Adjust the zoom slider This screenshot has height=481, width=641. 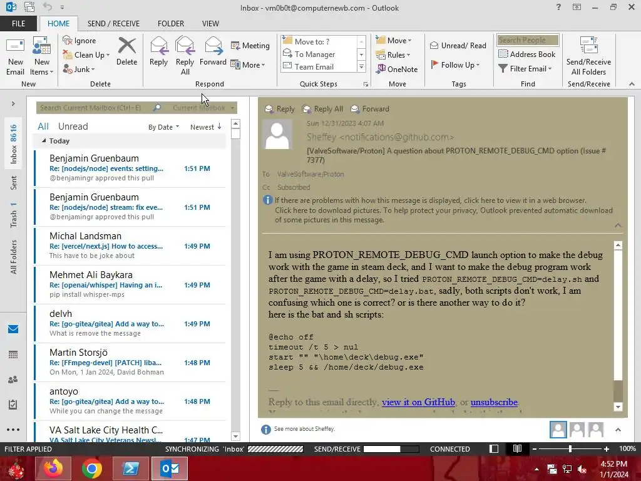coord(570,448)
